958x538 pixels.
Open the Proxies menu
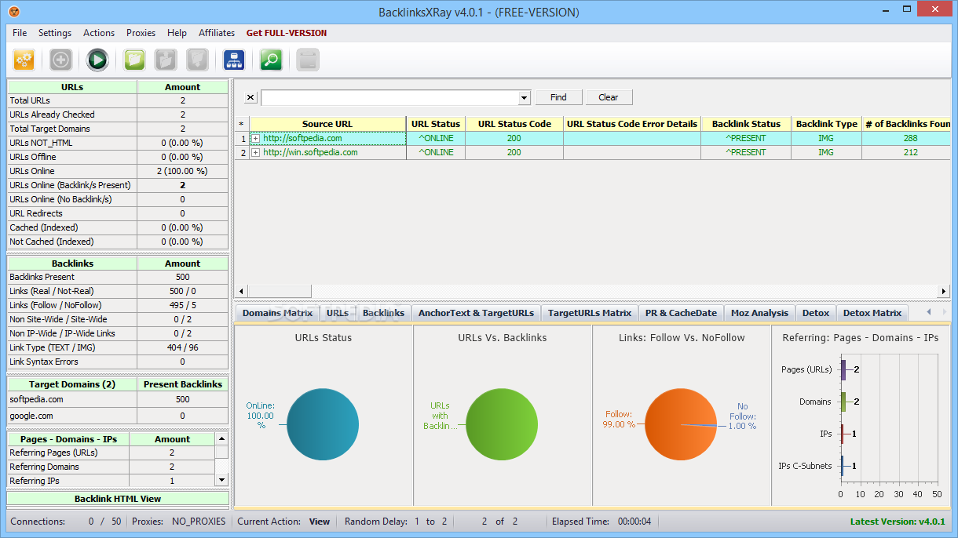[141, 33]
